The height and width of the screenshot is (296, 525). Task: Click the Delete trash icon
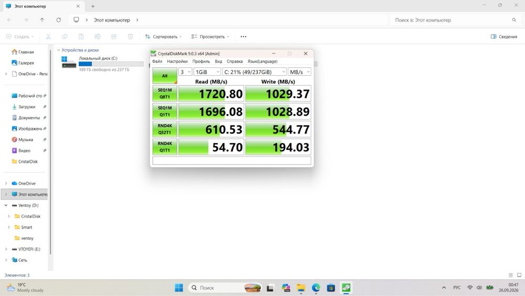click(130, 36)
